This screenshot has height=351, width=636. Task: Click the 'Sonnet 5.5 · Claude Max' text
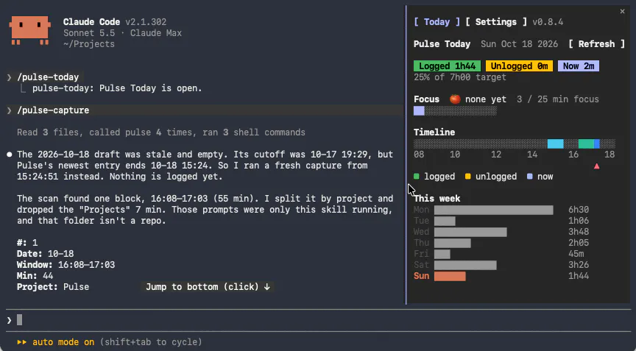(x=122, y=33)
